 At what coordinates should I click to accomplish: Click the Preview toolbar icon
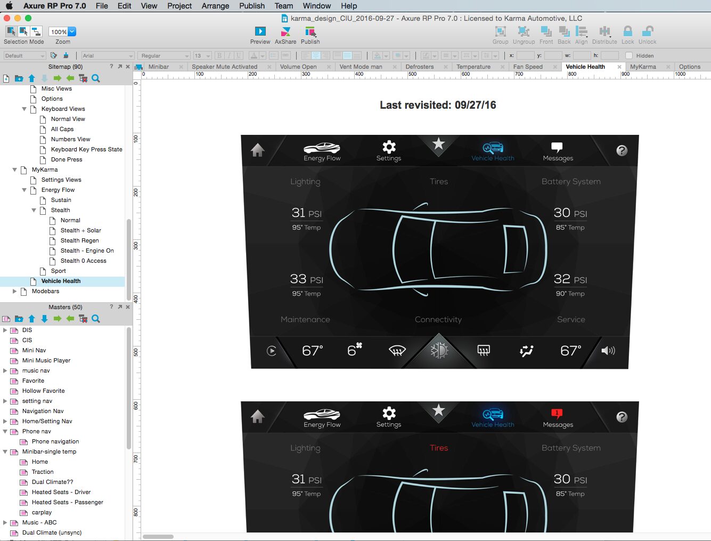coord(260,31)
